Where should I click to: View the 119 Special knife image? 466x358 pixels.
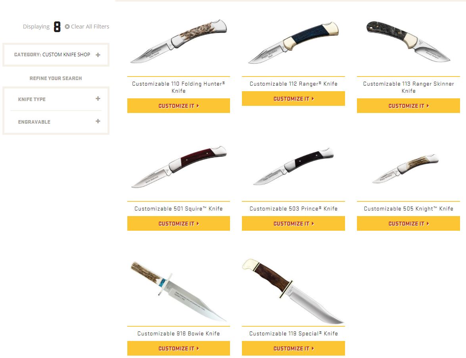click(x=293, y=291)
